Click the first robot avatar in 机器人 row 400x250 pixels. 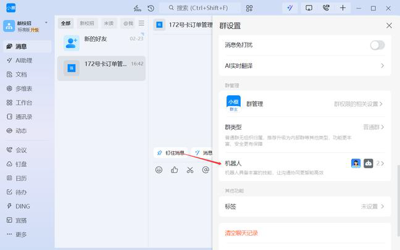tap(356, 163)
